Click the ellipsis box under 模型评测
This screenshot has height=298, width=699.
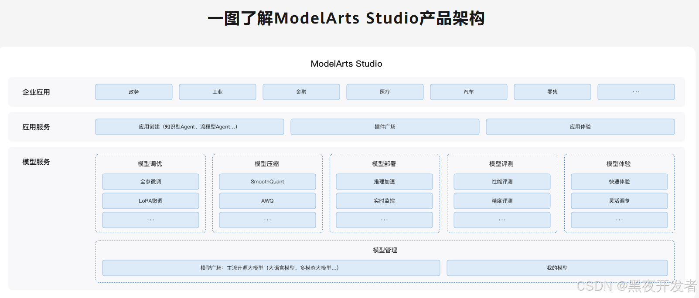(x=502, y=220)
